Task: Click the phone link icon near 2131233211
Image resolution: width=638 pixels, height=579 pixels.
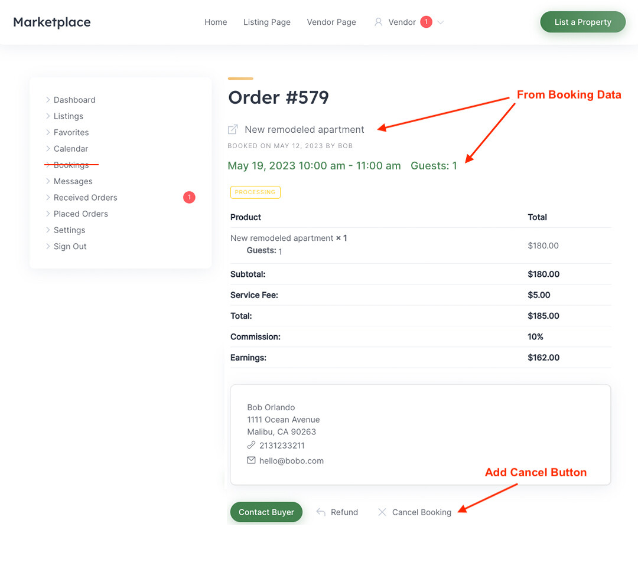Action: pos(251,445)
